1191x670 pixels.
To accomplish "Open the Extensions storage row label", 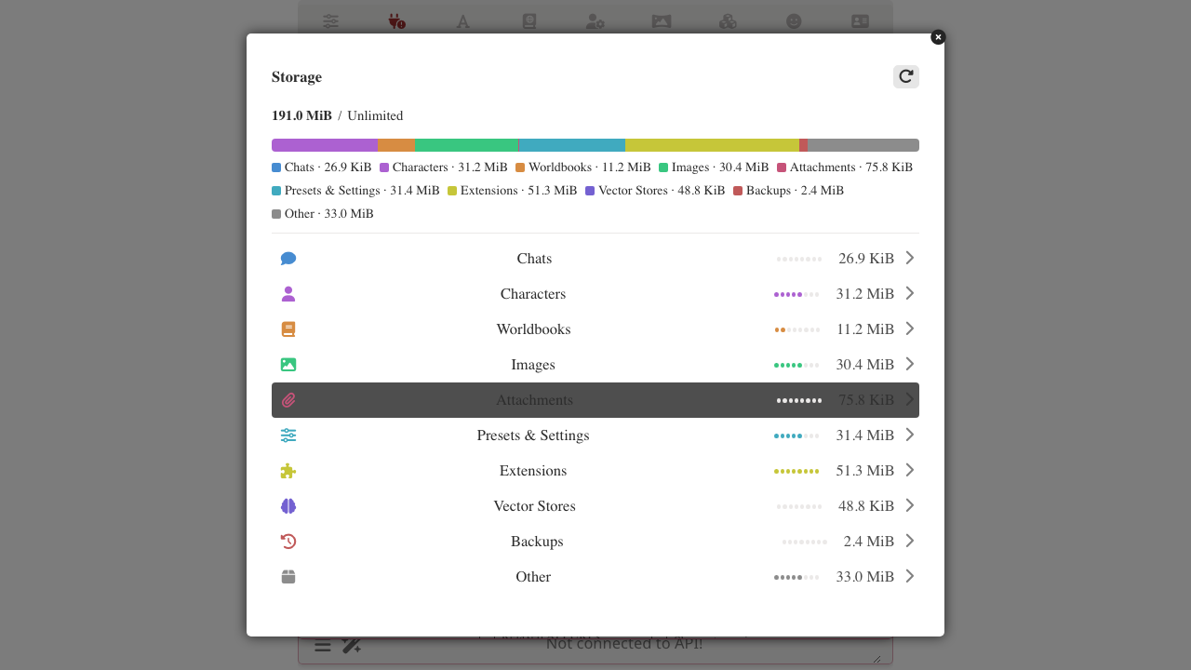I will tap(533, 471).
